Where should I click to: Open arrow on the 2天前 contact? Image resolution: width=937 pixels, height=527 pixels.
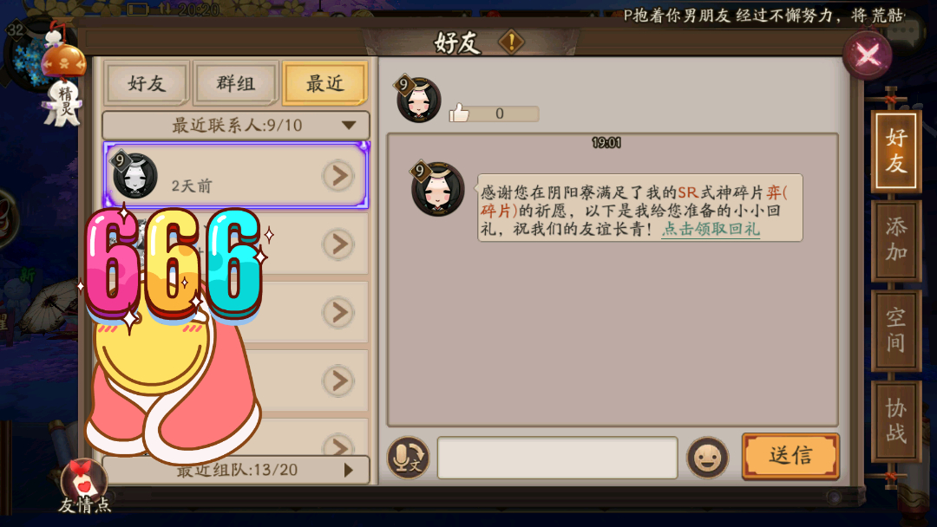point(339,176)
